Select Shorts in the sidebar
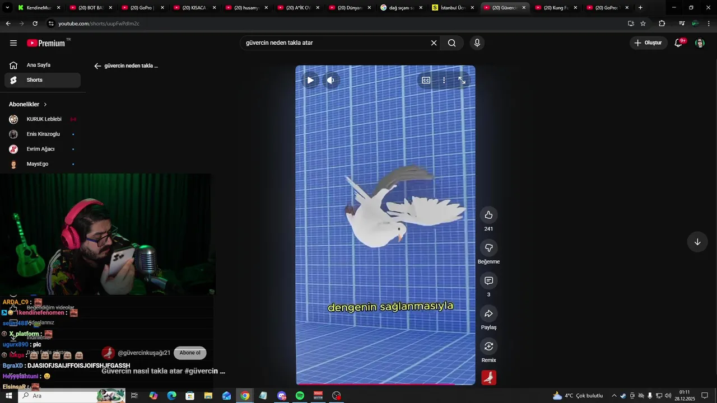Image resolution: width=717 pixels, height=403 pixels. [x=43, y=80]
